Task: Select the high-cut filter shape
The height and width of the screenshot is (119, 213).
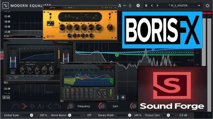Action: pyautogui.click(x=57, y=106)
